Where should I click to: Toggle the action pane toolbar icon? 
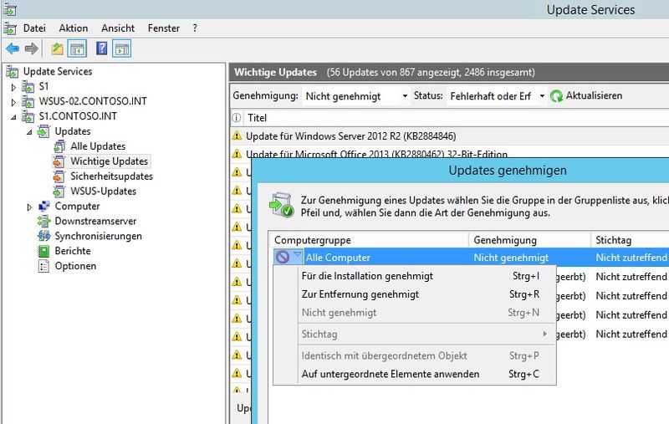tap(121, 49)
